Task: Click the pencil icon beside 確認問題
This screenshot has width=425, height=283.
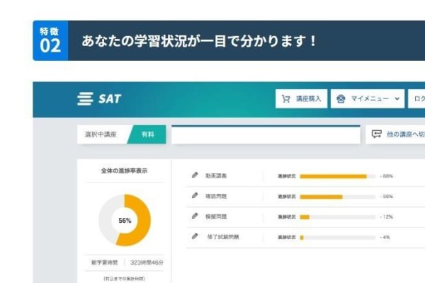Action: [195, 196]
